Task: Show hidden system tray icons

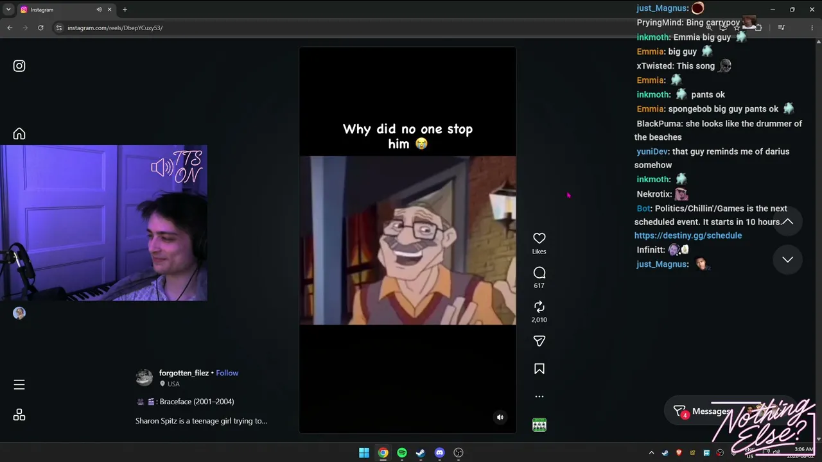Action: (x=651, y=453)
